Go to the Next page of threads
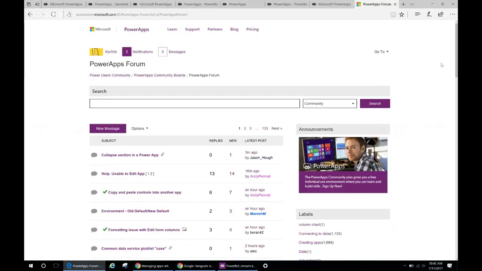The image size is (482, 271). (277, 128)
